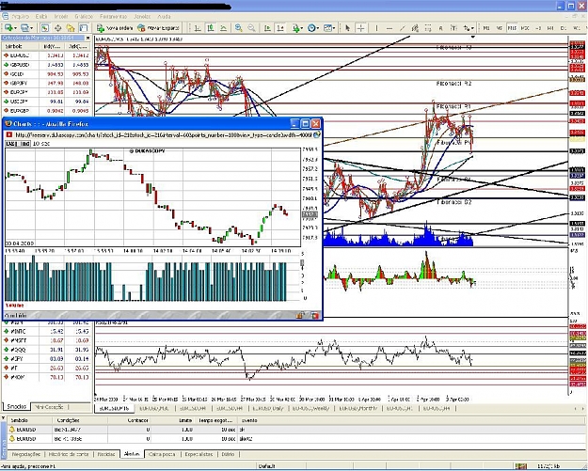The width and height of the screenshot is (588, 471).
Task: Click the Firefox page icon beside URL
Action: 9,134
